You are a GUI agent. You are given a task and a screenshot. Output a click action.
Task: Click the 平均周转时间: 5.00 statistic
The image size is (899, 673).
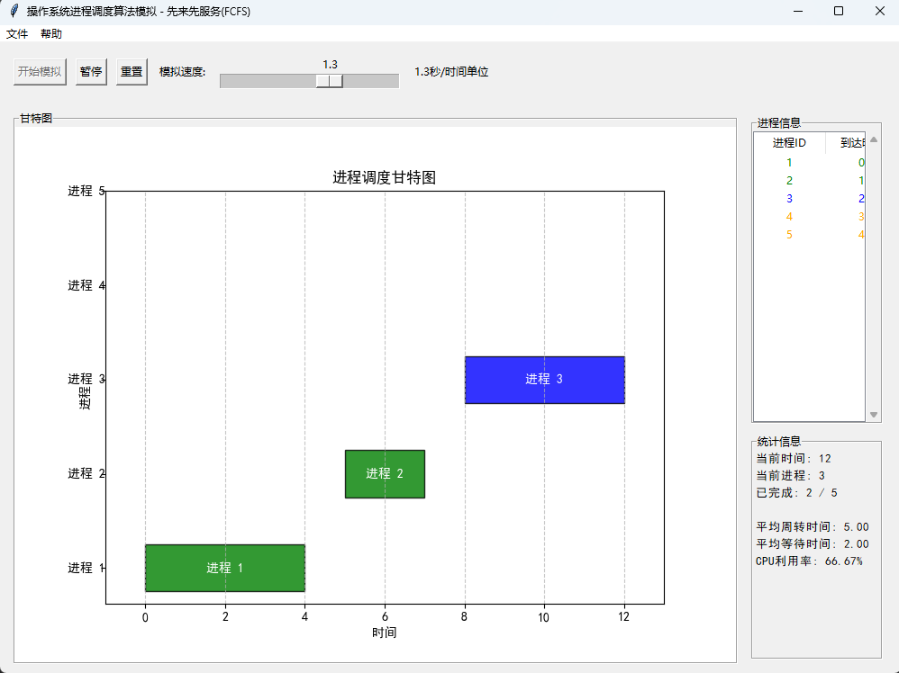click(813, 527)
